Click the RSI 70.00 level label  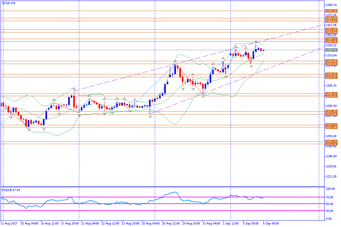click(330, 197)
